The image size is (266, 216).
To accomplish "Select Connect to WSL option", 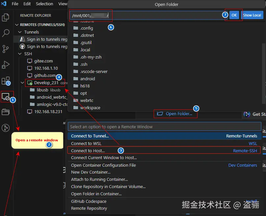I will pos(164,143).
